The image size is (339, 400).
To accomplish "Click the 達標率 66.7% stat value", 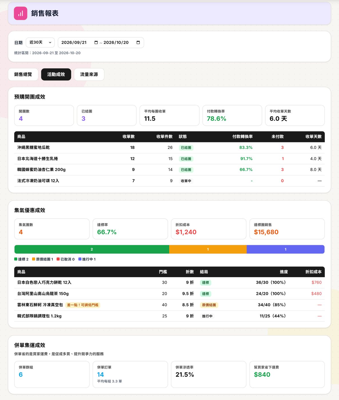I will pos(107,232).
